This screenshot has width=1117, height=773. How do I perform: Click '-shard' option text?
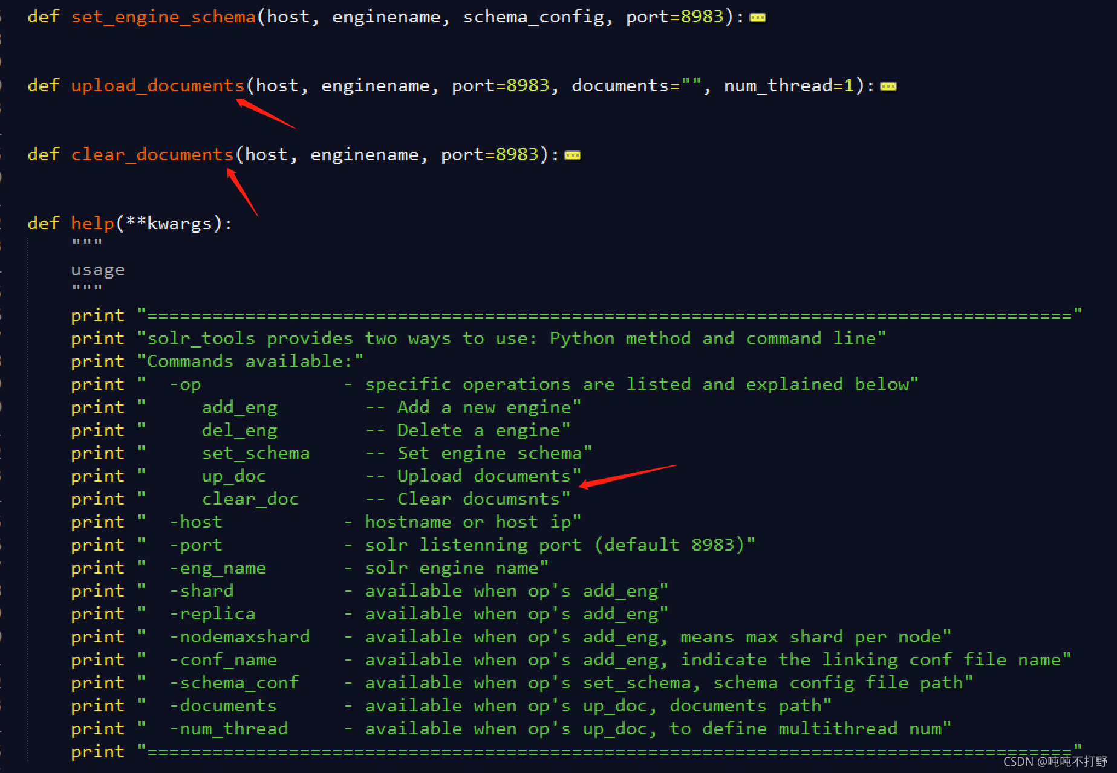[x=201, y=591]
